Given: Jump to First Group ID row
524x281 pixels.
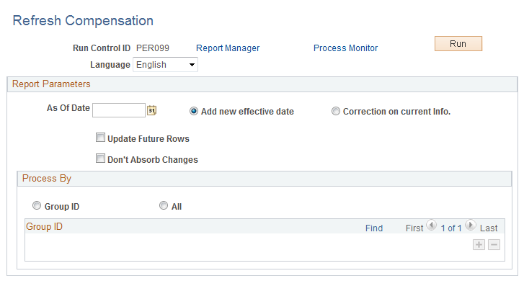Looking at the screenshot, I should coord(414,228).
